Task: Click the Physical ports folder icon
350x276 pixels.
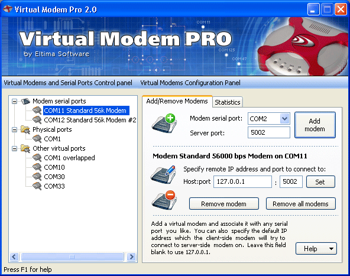Action: (25, 129)
